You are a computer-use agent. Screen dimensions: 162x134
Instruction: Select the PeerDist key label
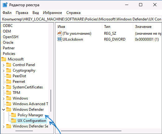(19, 76)
